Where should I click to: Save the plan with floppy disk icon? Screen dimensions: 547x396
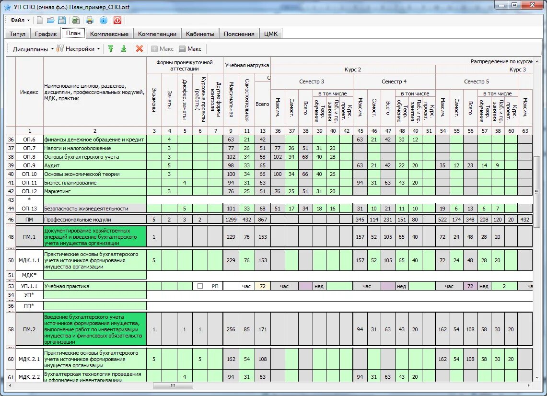(62, 20)
